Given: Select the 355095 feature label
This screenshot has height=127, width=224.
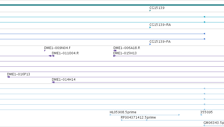Looking at the screenshot, I should [206, 112].
